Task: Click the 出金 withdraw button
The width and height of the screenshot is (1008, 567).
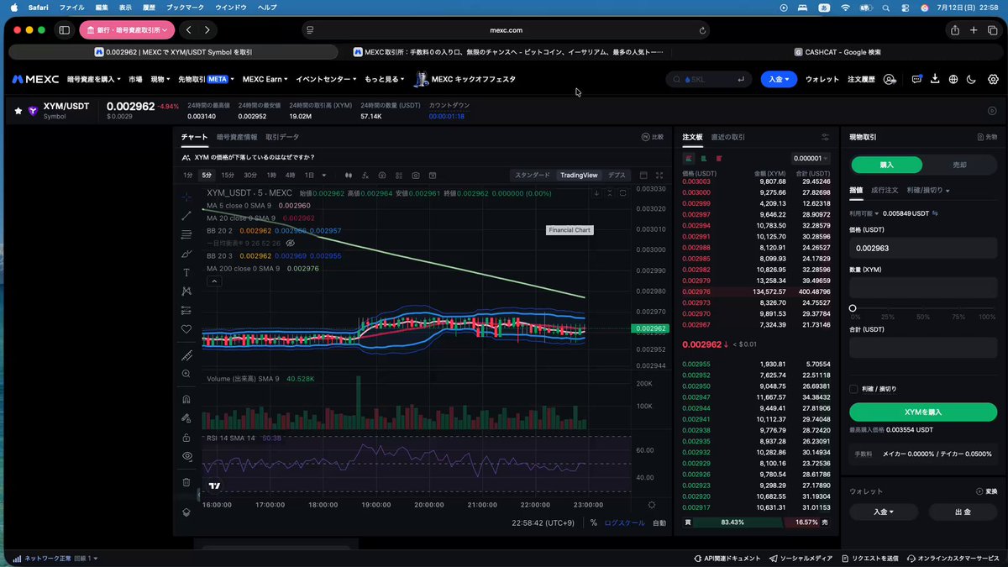Action: click(x=963, y=512)
